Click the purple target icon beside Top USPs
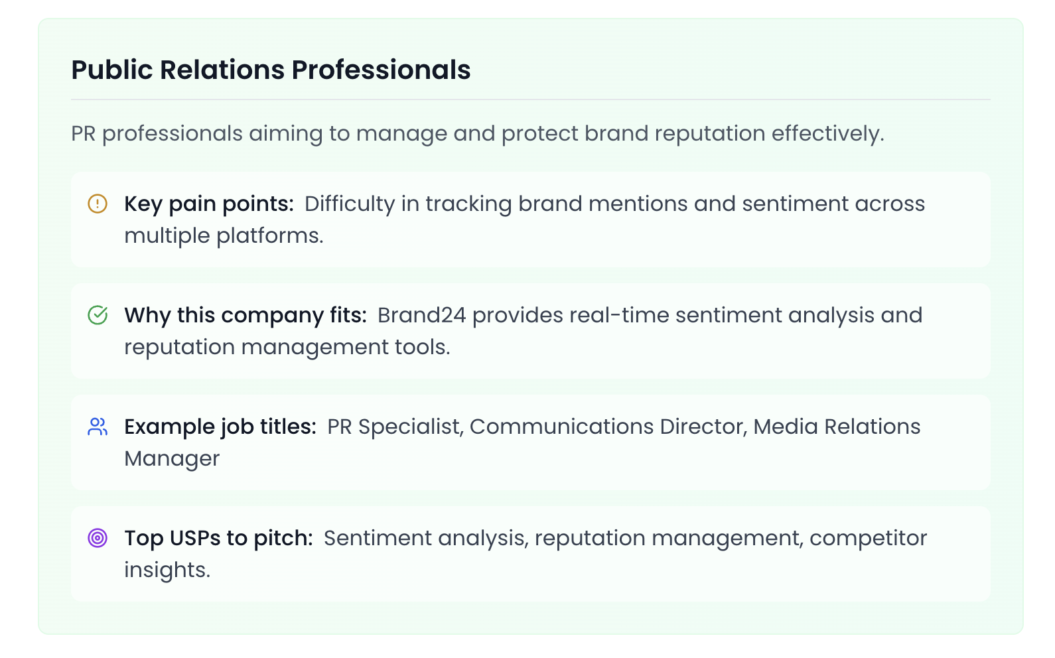The image size is (1055, 658). [98, 538]
